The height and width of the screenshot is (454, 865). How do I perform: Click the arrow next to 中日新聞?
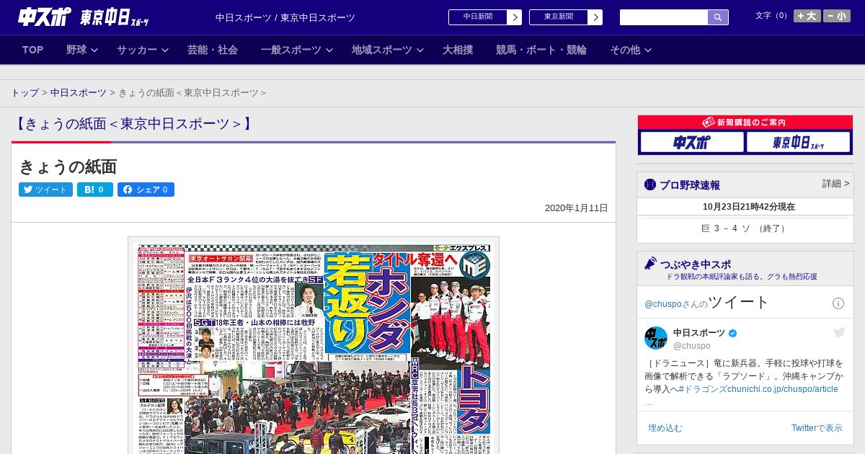[x=515, y=17]
